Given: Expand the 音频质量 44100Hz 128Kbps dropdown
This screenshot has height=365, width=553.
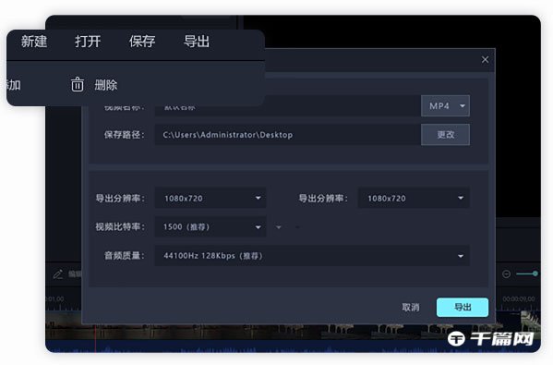Looking at the screenshot, I should pyautogui.click(x=312, y=256).
